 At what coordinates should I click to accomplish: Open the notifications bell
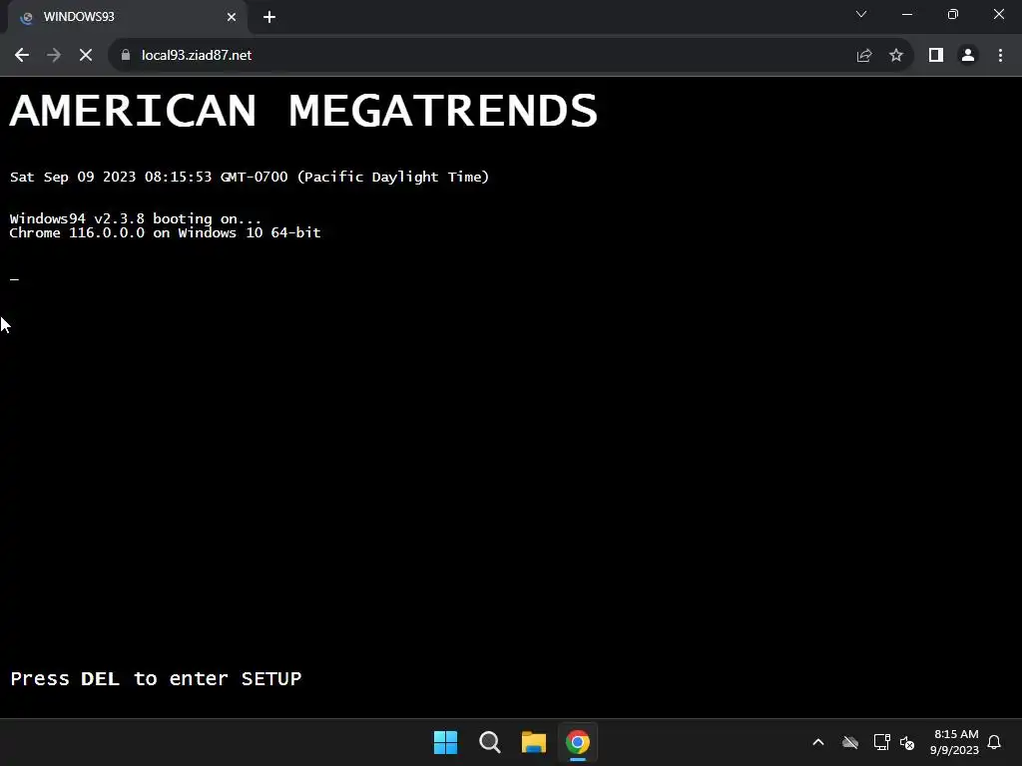click(x=994, y=742)
